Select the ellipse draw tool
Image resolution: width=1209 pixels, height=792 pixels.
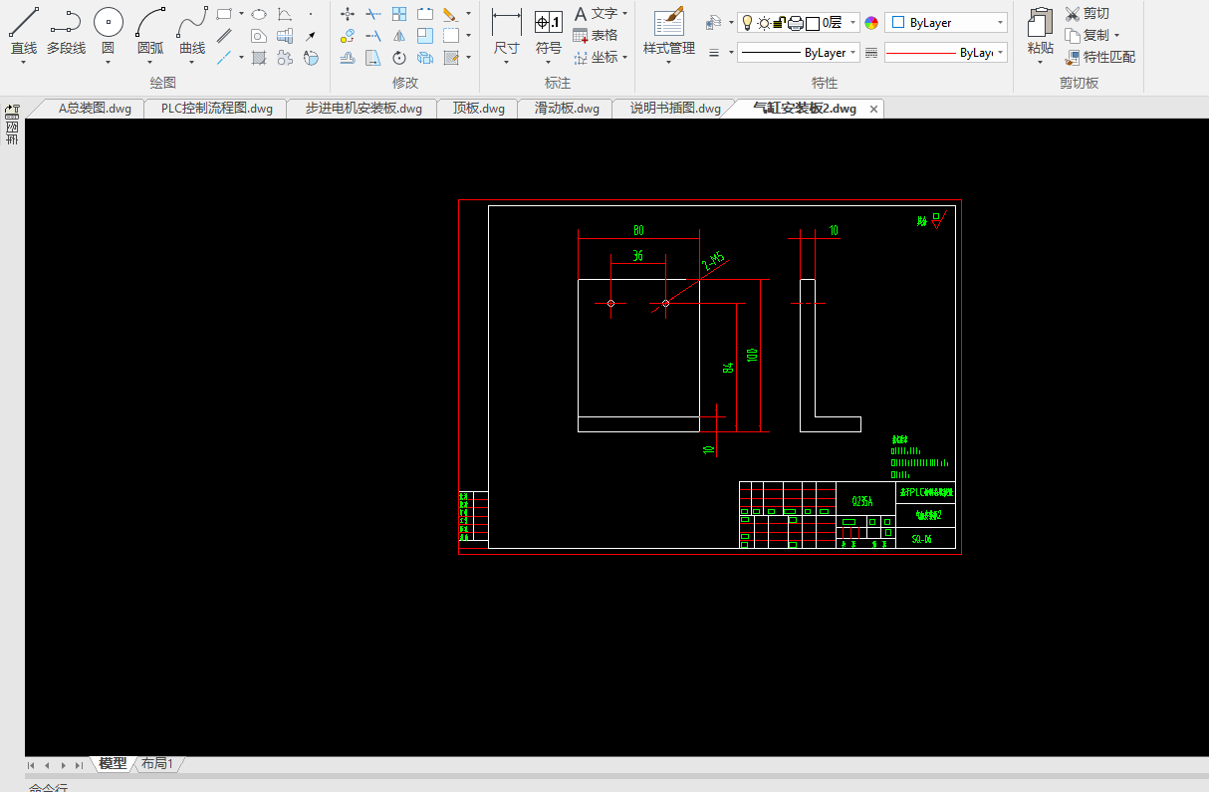click(258, 14)
